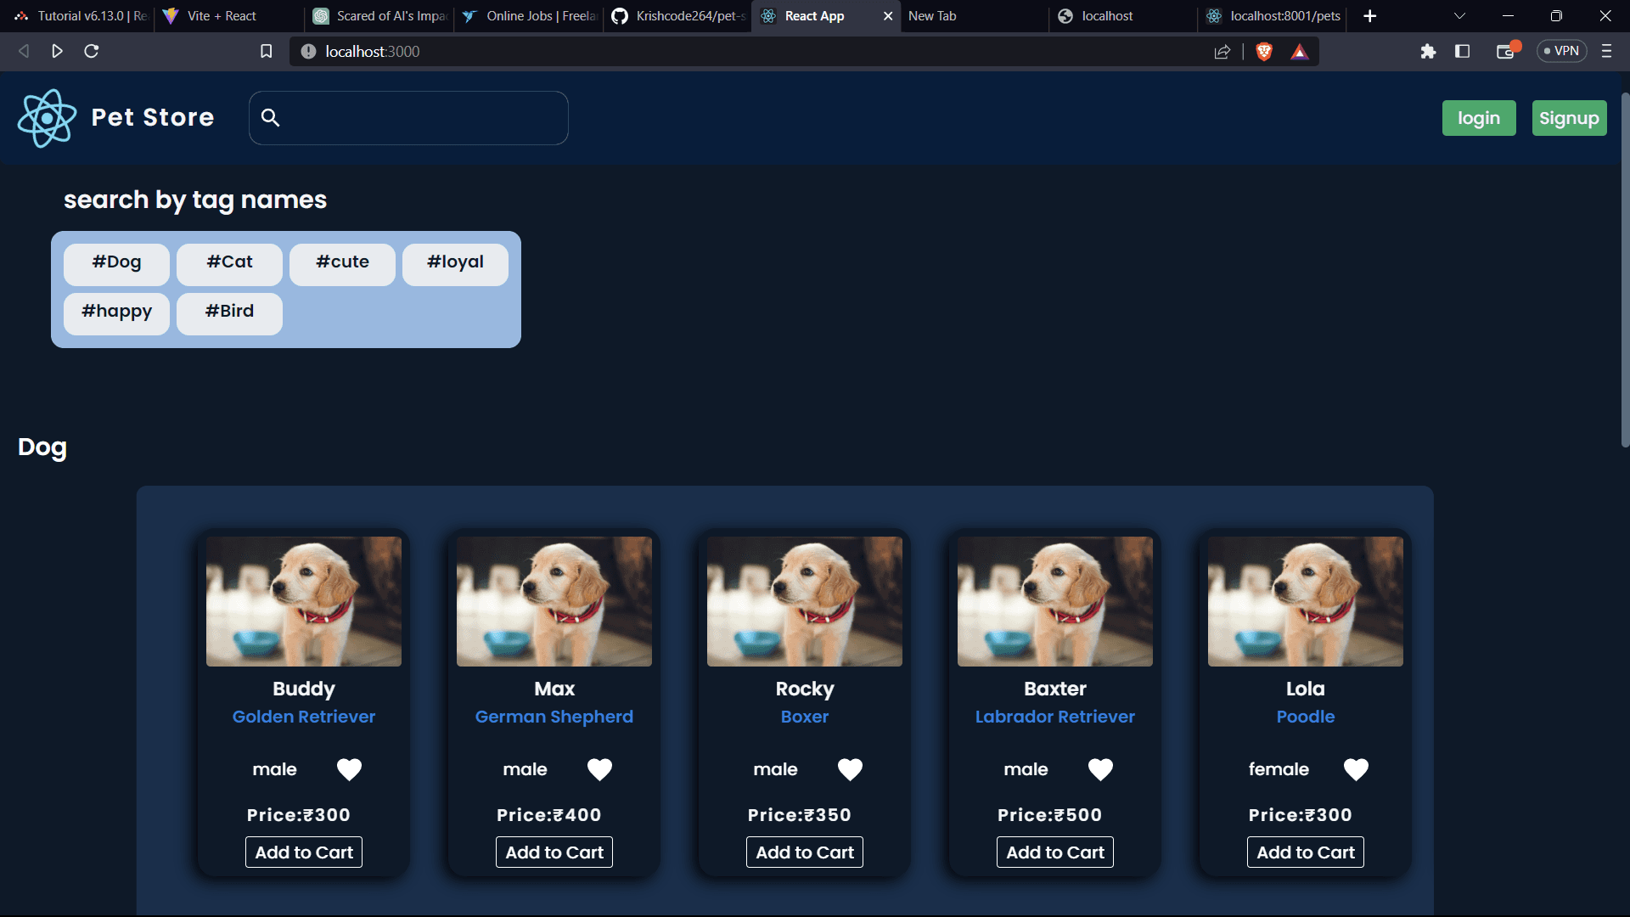Reload the page
This screenshot has height=917, width=1630.
tap(92, 52)
